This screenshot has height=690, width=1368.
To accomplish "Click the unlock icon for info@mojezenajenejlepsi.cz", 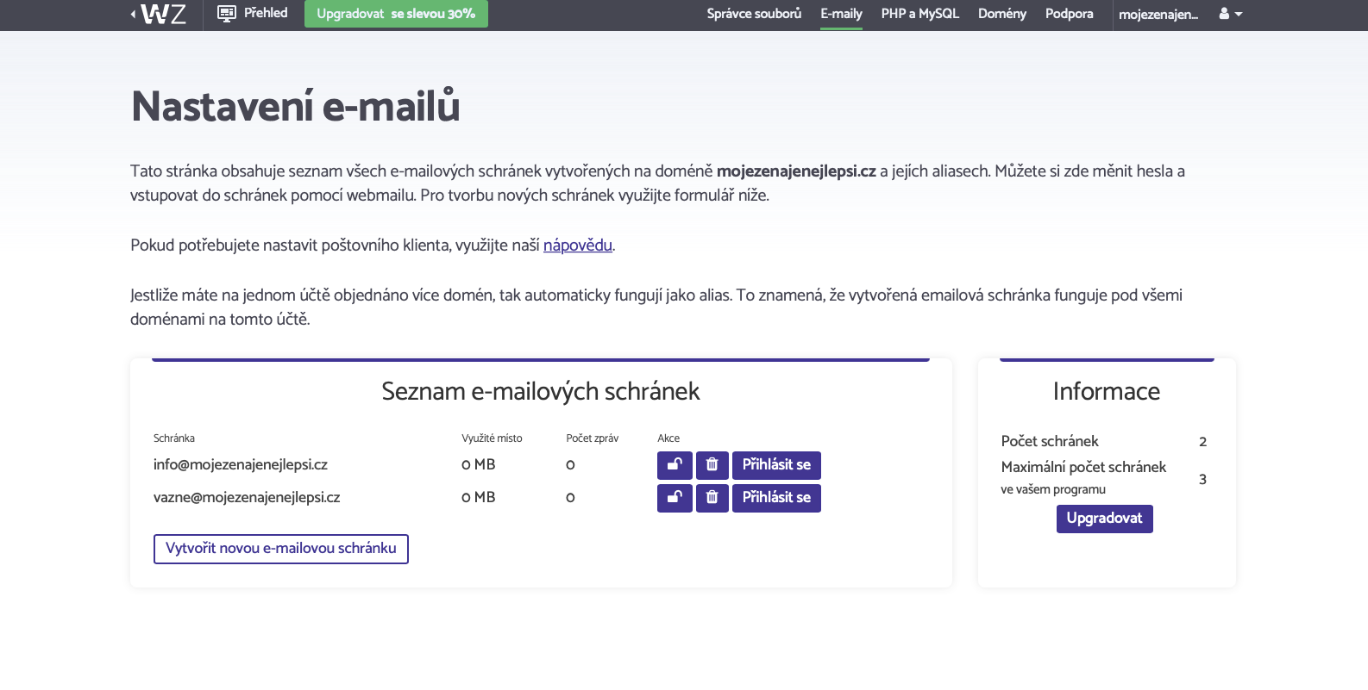I will 675,465.
